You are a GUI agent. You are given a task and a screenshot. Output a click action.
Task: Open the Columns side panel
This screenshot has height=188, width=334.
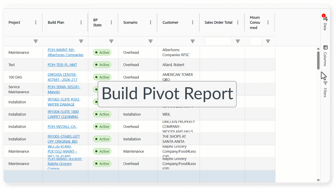(325, 56)
